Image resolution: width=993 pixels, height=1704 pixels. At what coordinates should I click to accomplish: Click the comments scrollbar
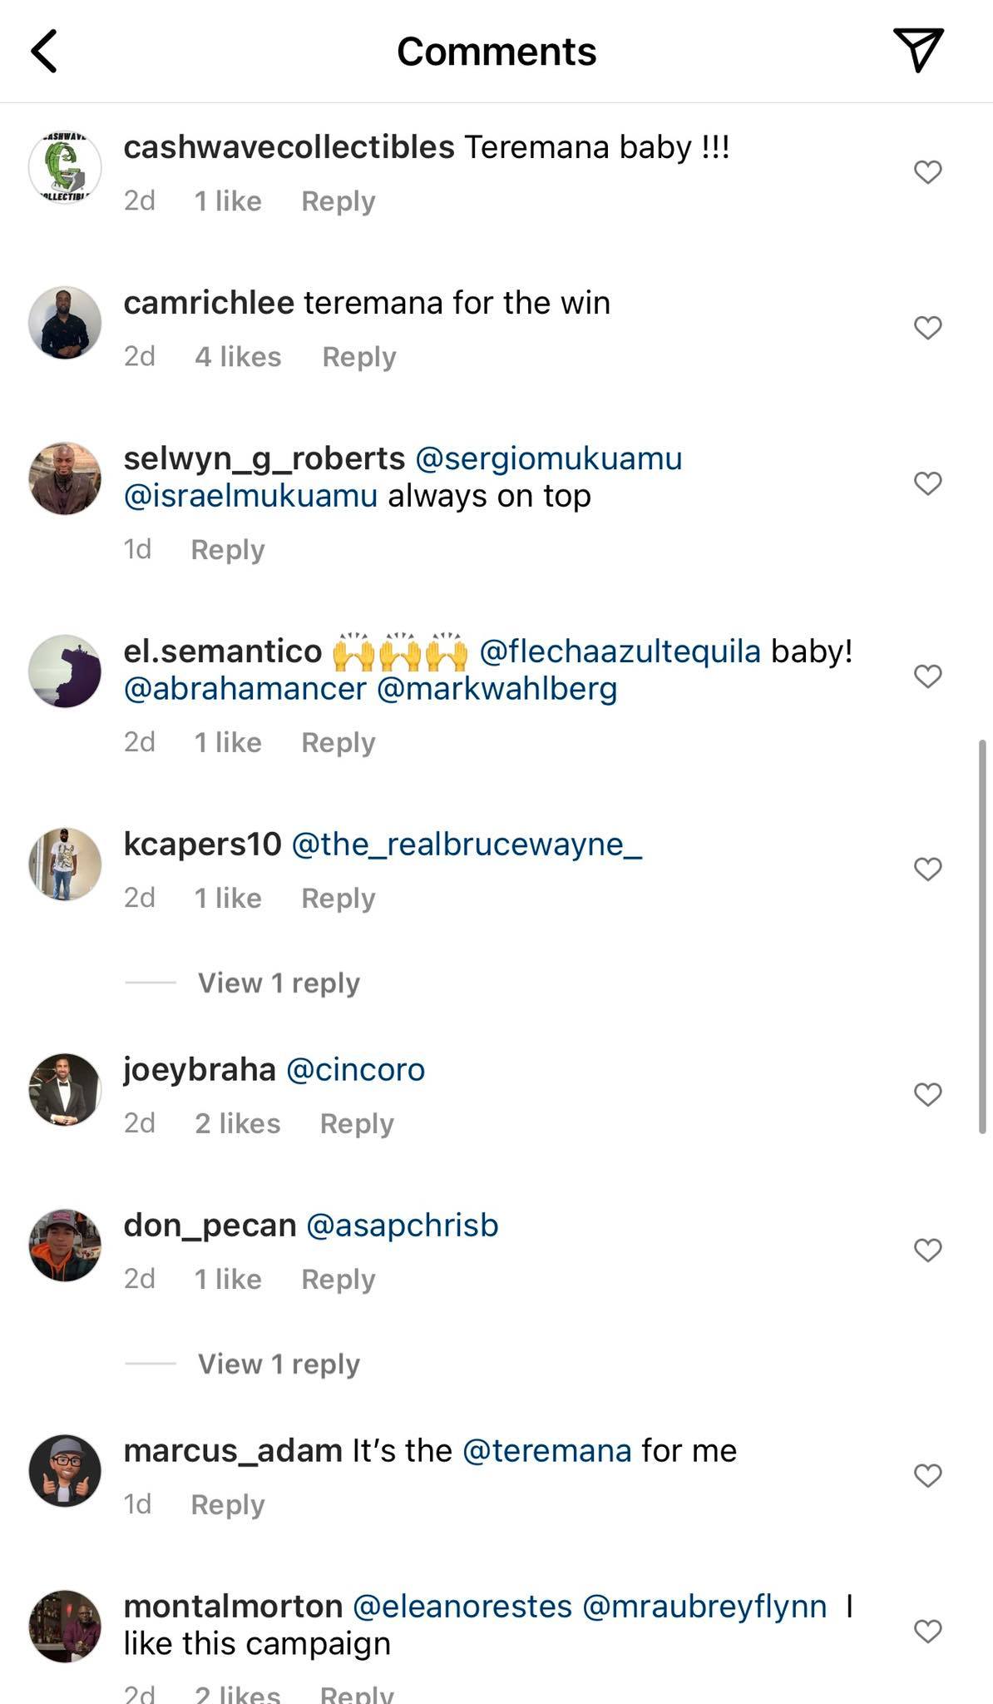pos(982,935)
